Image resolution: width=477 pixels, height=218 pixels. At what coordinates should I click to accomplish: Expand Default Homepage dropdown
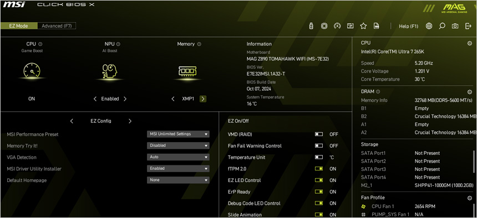tap(178, 180)
